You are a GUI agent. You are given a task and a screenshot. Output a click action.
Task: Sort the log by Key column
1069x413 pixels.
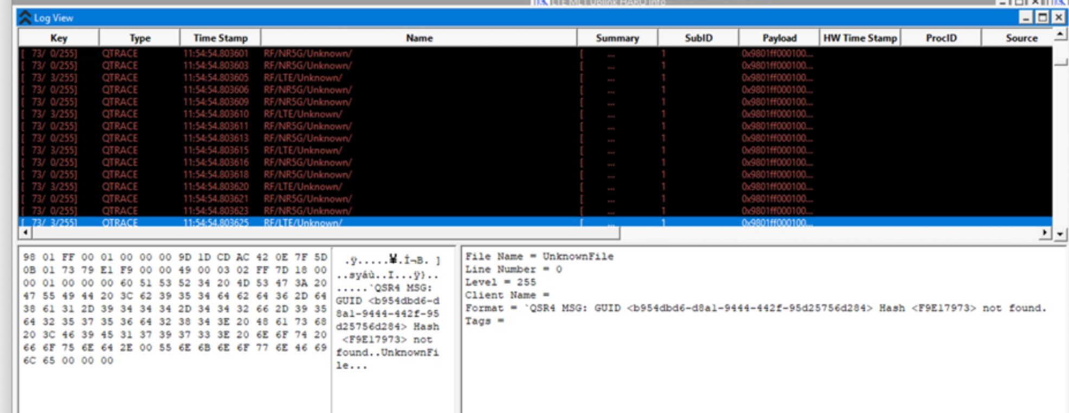coord(59,38)
